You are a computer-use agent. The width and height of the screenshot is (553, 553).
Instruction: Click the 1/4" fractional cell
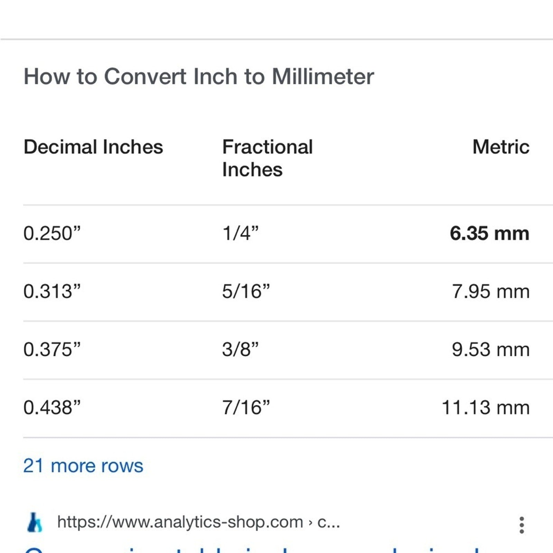(240, 233)
